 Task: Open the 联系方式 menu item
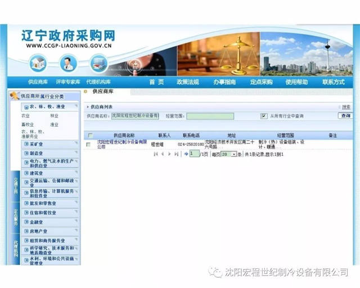pyautogui.click(x=334, y=82)
